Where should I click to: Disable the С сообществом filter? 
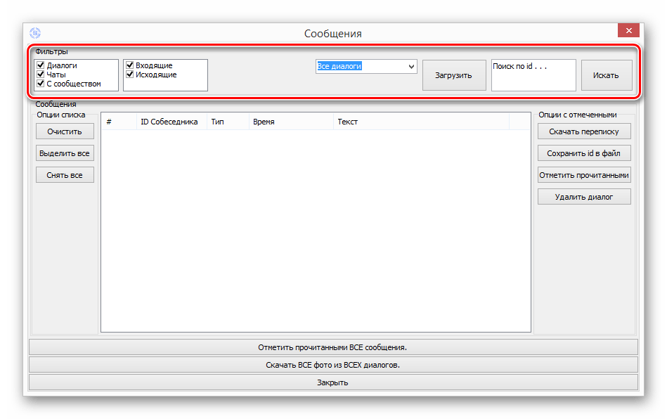pyautogui.click(x=41, y=84)
